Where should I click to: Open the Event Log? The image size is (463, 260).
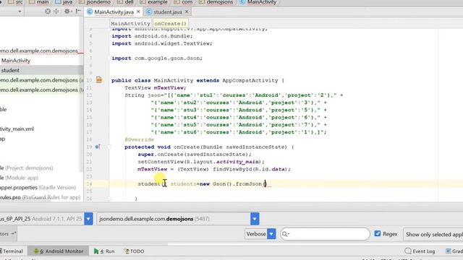point(420,251)
